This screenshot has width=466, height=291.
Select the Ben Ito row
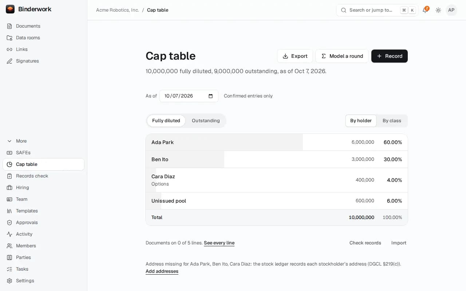pos(277,159)
